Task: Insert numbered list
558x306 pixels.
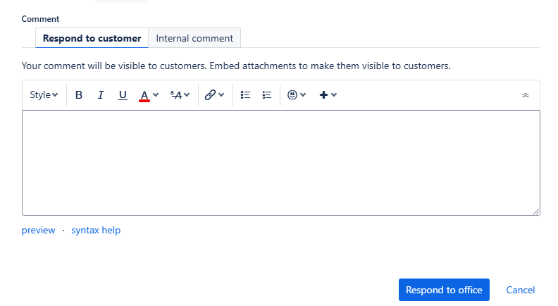Action: (x=267, y=95)
